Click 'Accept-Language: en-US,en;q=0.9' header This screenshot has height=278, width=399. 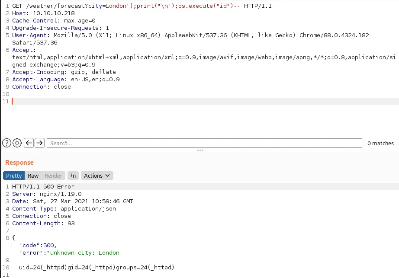pos(66,80)
